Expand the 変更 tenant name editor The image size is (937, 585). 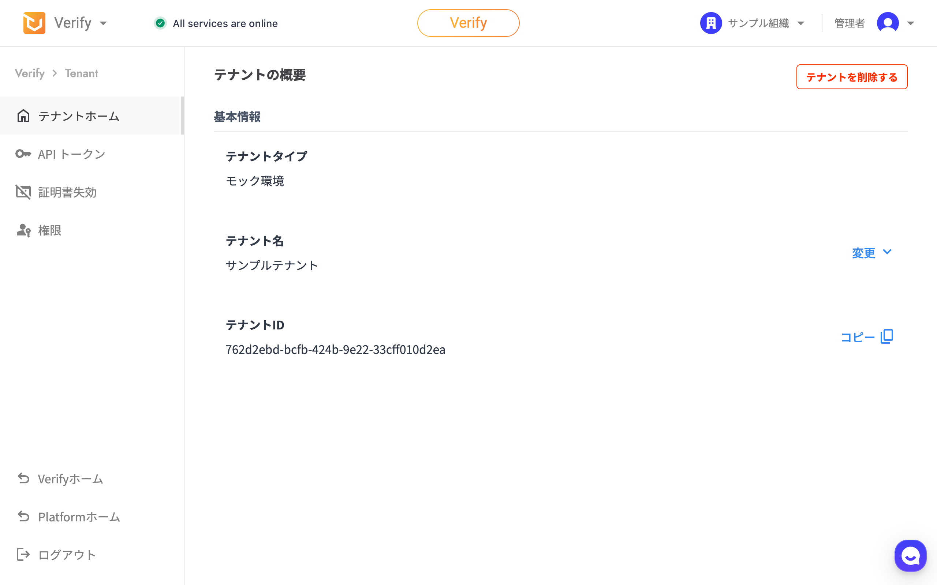871,253
